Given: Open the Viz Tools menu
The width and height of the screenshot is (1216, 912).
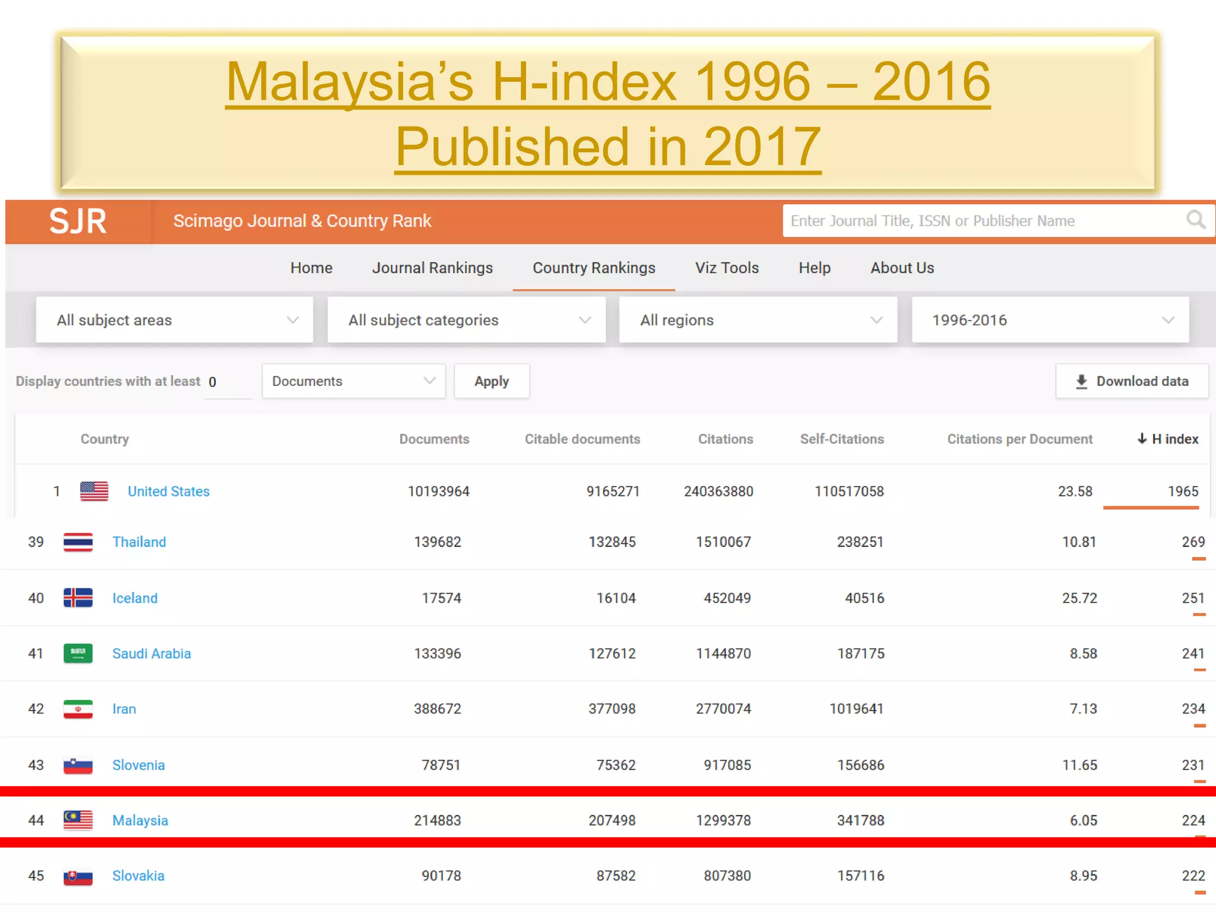Looking at the screenshot, I should tap(727, 268).
